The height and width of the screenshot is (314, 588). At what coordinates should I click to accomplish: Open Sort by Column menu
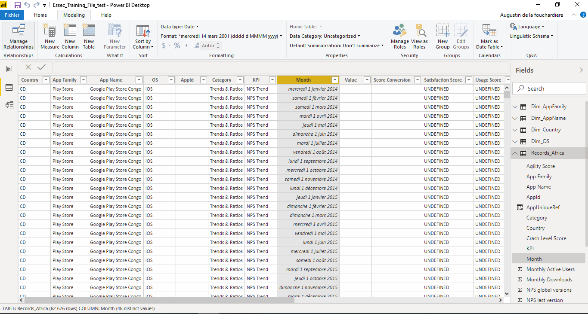[143, 37]
